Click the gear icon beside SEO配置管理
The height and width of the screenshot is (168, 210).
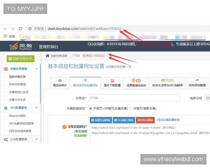(6, 108)
